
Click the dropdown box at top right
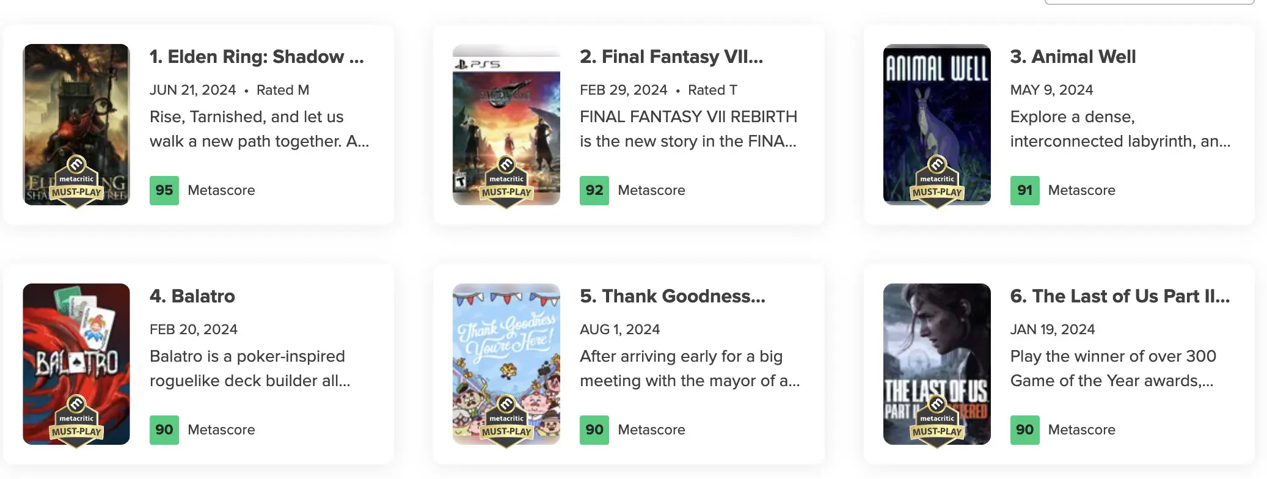point(1149,2)
